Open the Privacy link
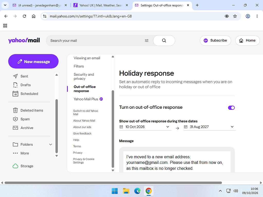The height and width of the screenshot is (197, 263). tap(78, 153)
